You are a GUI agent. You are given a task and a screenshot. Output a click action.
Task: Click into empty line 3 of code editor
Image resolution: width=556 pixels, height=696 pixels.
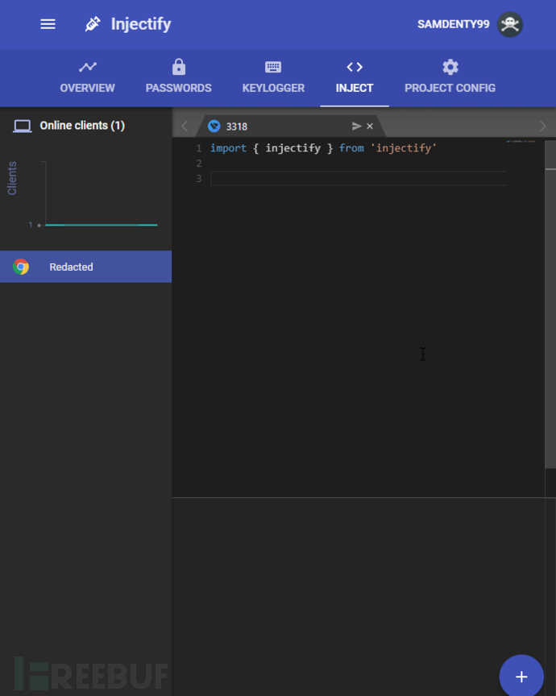[358, 179]
